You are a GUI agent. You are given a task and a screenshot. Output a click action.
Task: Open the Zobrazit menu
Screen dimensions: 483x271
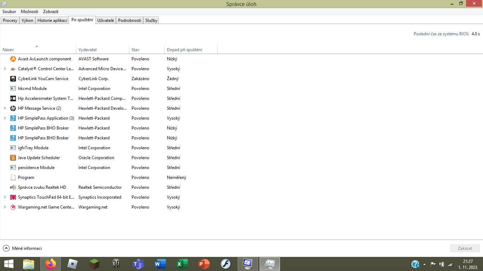51,12
